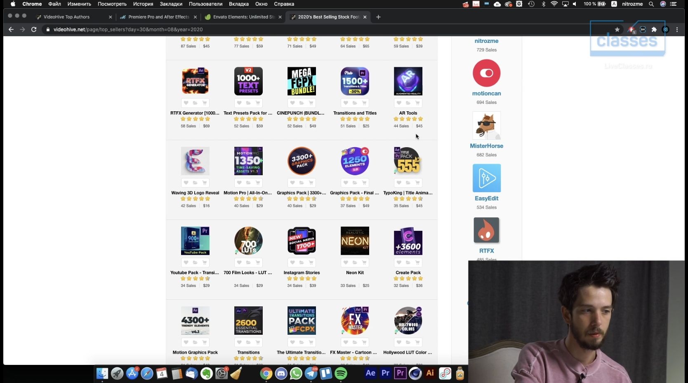Open the RTFX Generator thumbnail
The width and height of the screenshot is (688, 383).
pos(195,81)
